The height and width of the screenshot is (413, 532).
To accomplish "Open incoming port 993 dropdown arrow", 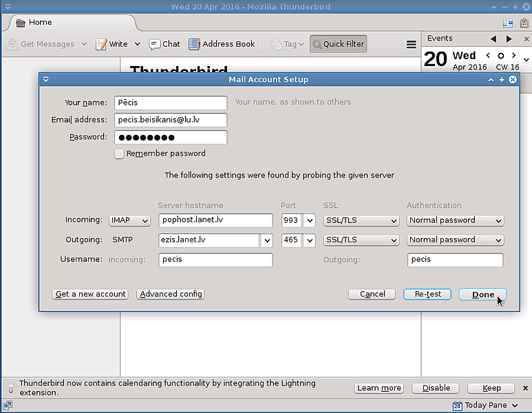I will (x=310, y=220).
